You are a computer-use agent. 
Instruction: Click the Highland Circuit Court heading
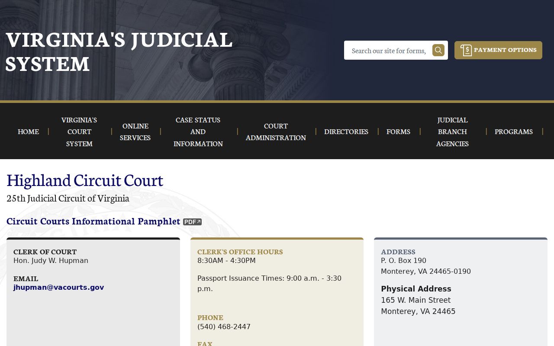point(85,180)
